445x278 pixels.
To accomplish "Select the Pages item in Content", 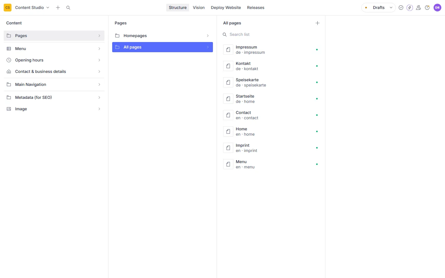I will coord(54,36).
